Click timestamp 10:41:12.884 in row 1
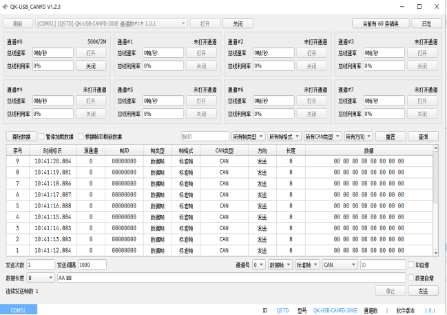The width and height of the screenshot is (447, 315). (x=53, y=250)
